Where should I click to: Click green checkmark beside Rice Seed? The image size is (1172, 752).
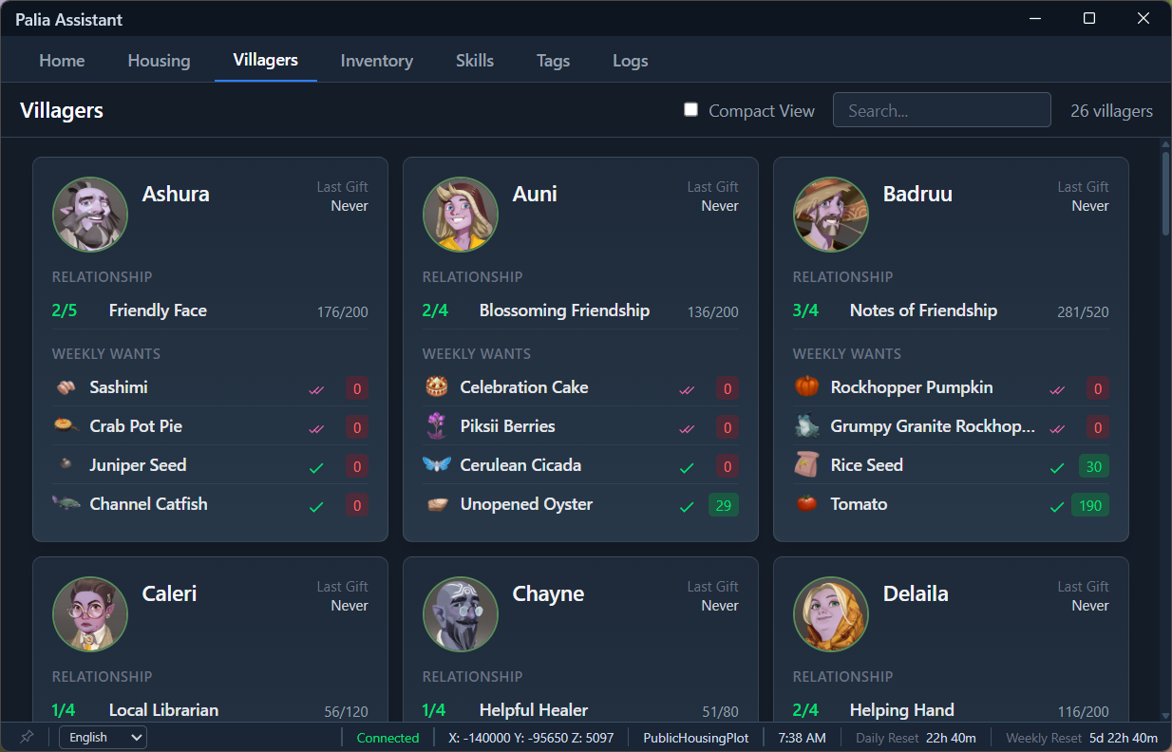click(1056, 467)
